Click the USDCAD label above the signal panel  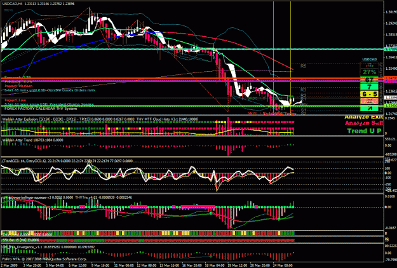[370, 60]
